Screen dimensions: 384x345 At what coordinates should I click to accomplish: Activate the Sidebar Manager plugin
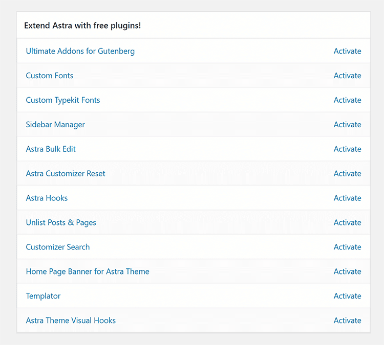(x=347, y=125)
